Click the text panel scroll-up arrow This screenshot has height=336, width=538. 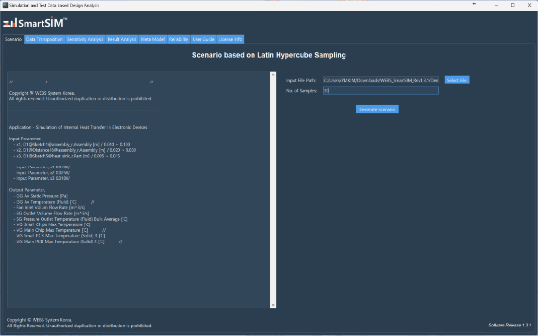273,75
